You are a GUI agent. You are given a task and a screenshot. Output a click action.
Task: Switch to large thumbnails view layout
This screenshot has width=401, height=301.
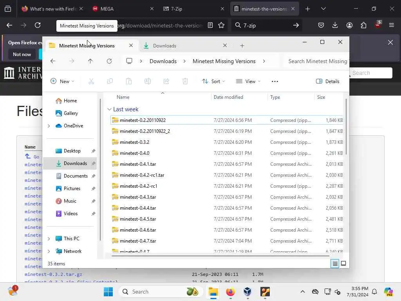tap(343, 263)
